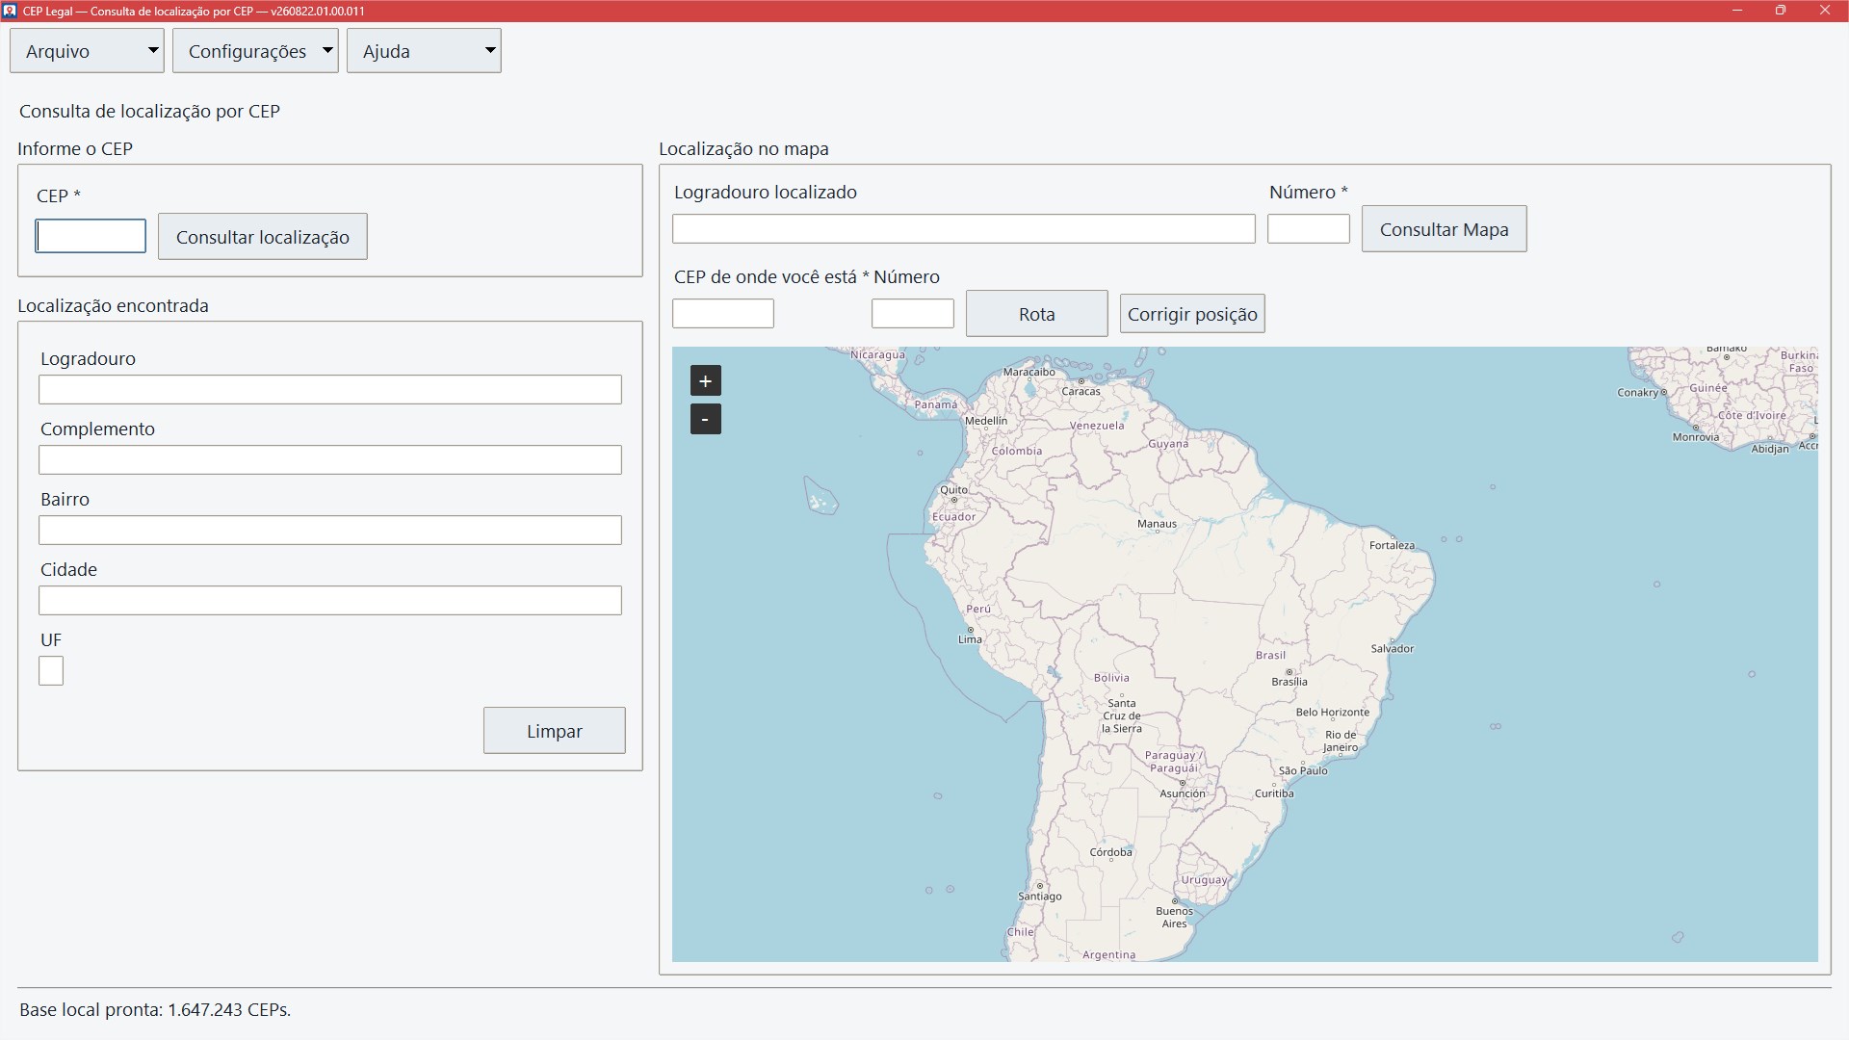Zoom in the map with plus button
Image resolution: width=1849 pixels, height=1040 pixels.
[705, 380]
